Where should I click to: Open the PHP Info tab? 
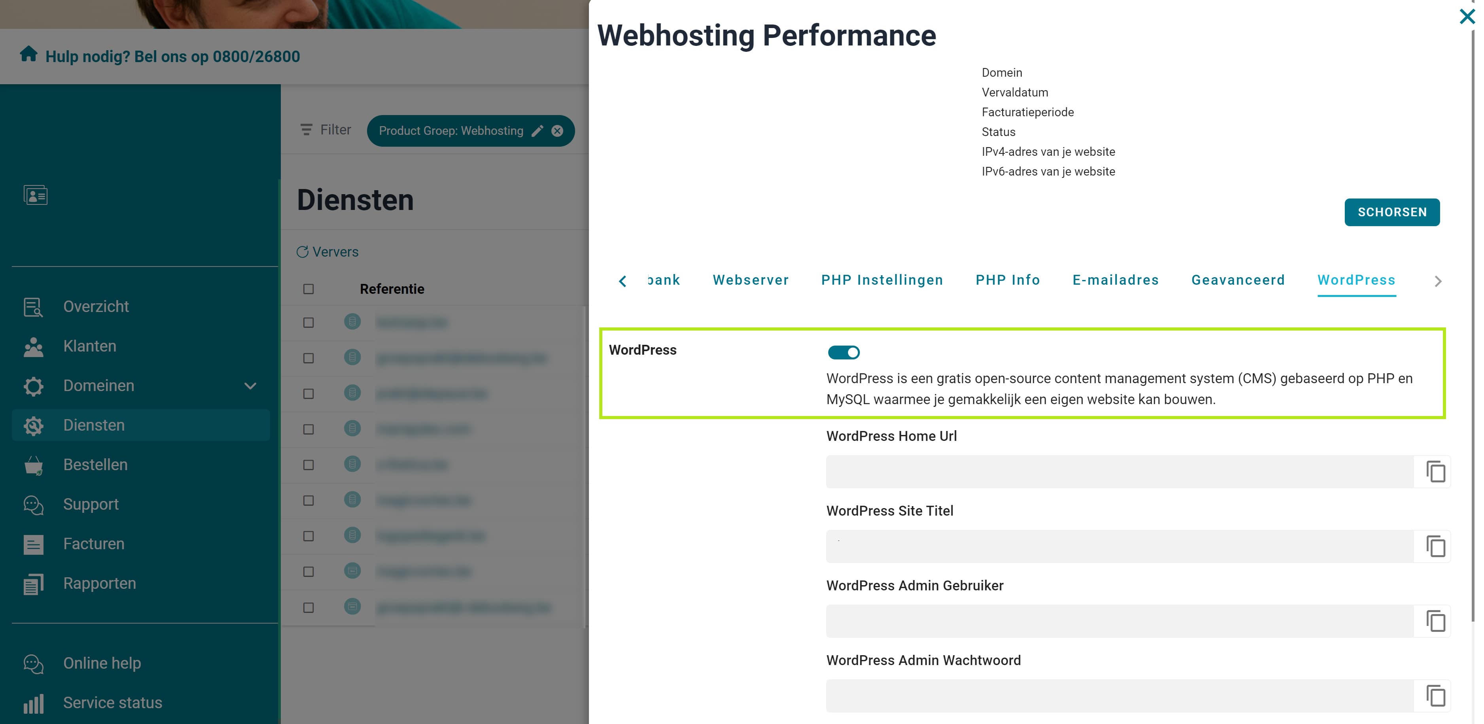(x=1007, y=280)
